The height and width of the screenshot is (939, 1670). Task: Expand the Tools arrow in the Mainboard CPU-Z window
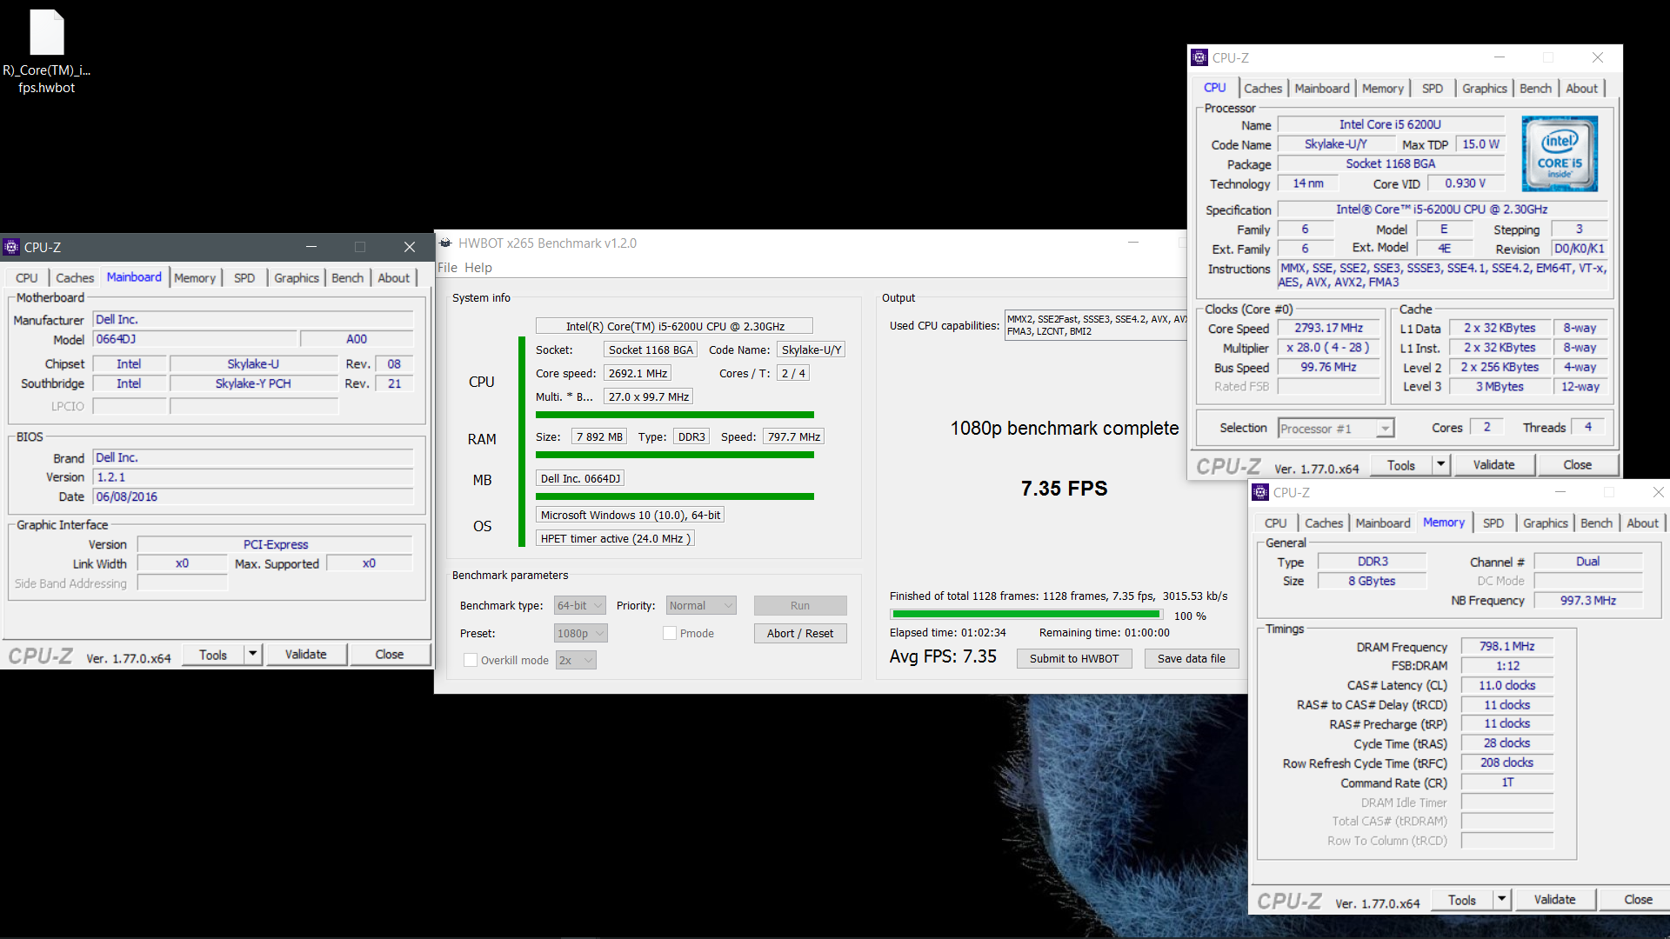point(252,654)
